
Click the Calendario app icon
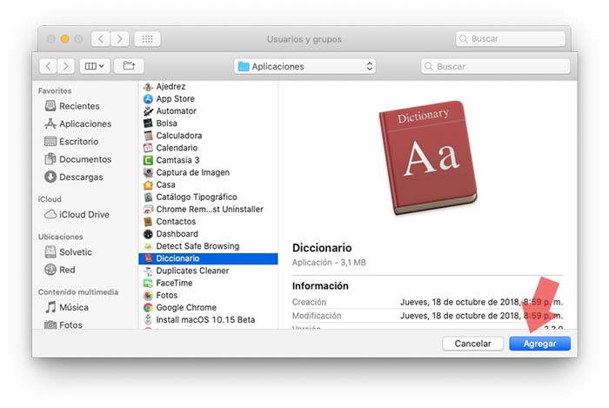pos(148,148)
